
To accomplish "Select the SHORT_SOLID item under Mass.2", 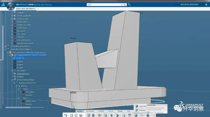I will point(31,101).
